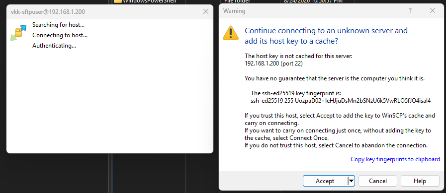This screenshot has height=193, width=446.
Task: Click the question mark in Warning title bar
Action: pyautogui.click(x=410, y=11)
